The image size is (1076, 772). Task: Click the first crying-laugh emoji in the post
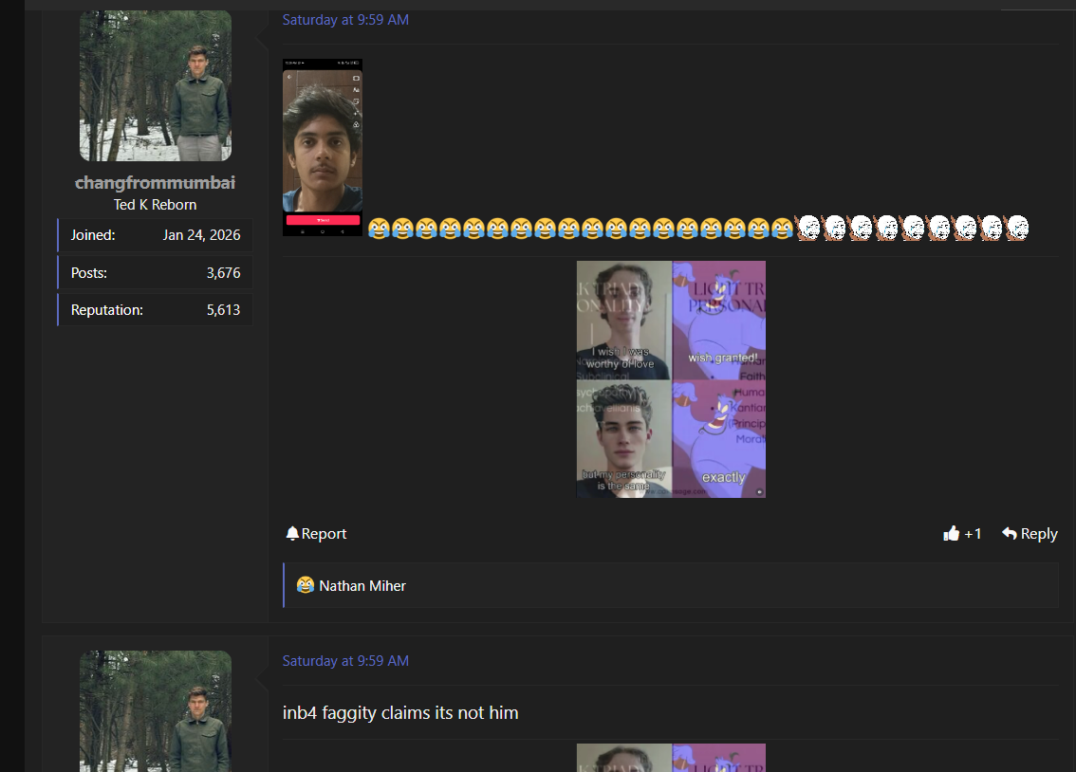point(379,228)
